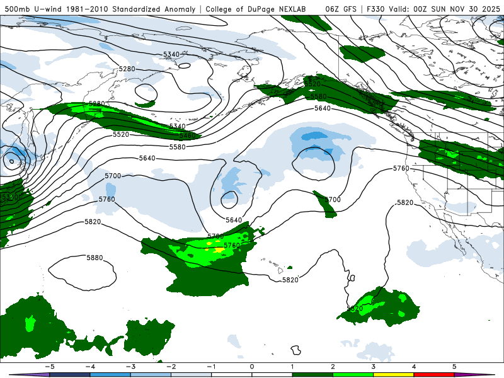Click the colorbar tick label '0'
The height and width of the screenshot is (378, 504).
(251, 367)
